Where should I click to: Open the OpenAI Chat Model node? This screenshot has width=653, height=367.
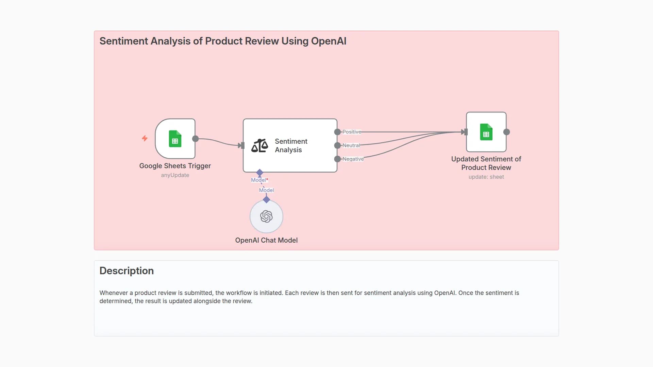(x=266, y=216)
